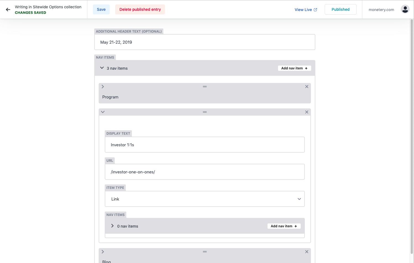Viewport: 414px width, 263px height.
Task: Click the drag handle on the Investor 1:1s item
Action: point(205,112)
